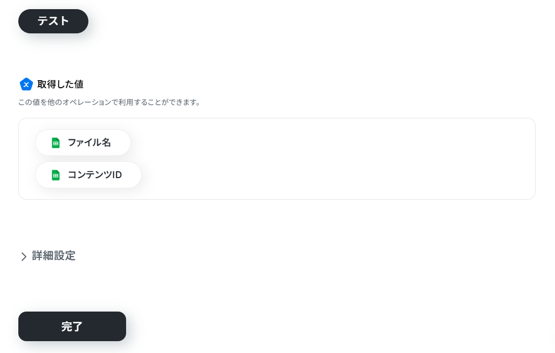The height and width of the screenshot is (353, 555).
Task: Run the test via テスト pill button
Action: tap(53, 21)
